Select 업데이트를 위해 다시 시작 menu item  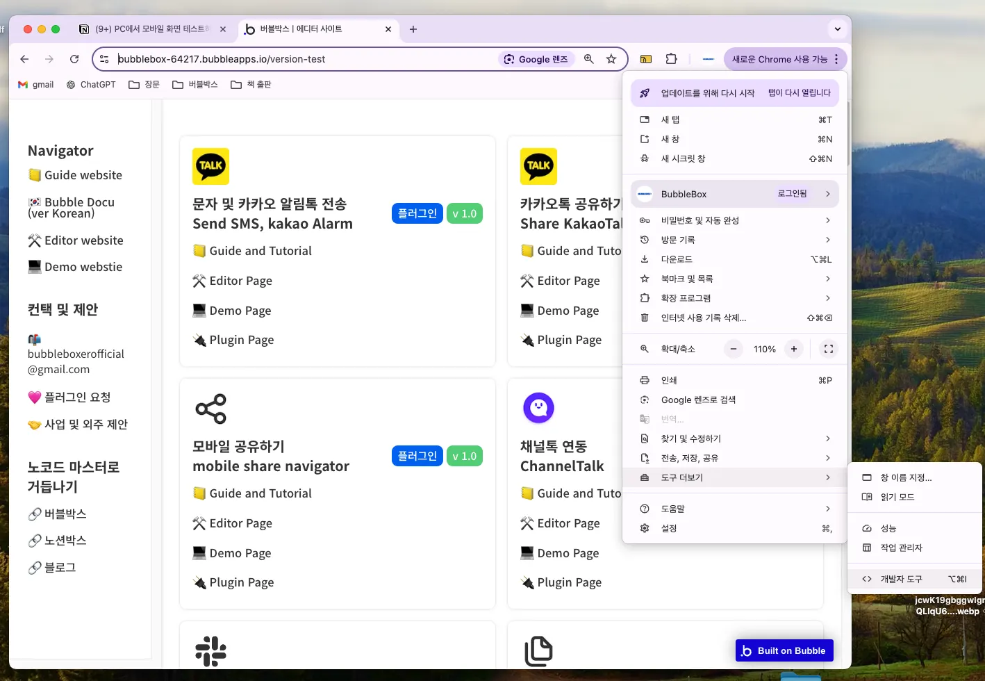point(735,93)
